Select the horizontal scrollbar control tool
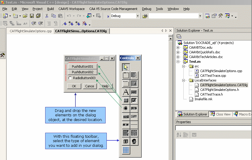 pyautogui.click(x=126, y=125)
